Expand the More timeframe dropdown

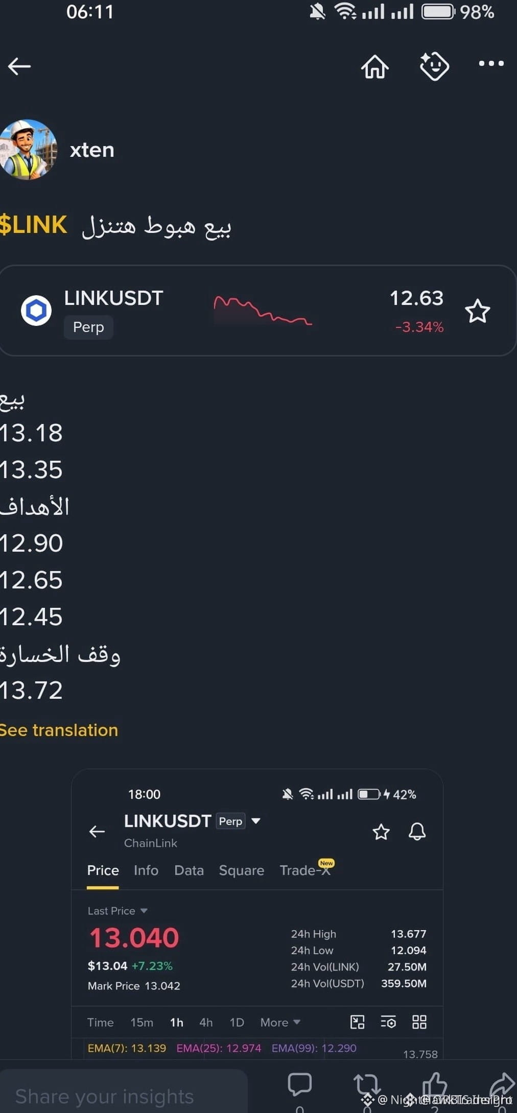point(280,1022)
